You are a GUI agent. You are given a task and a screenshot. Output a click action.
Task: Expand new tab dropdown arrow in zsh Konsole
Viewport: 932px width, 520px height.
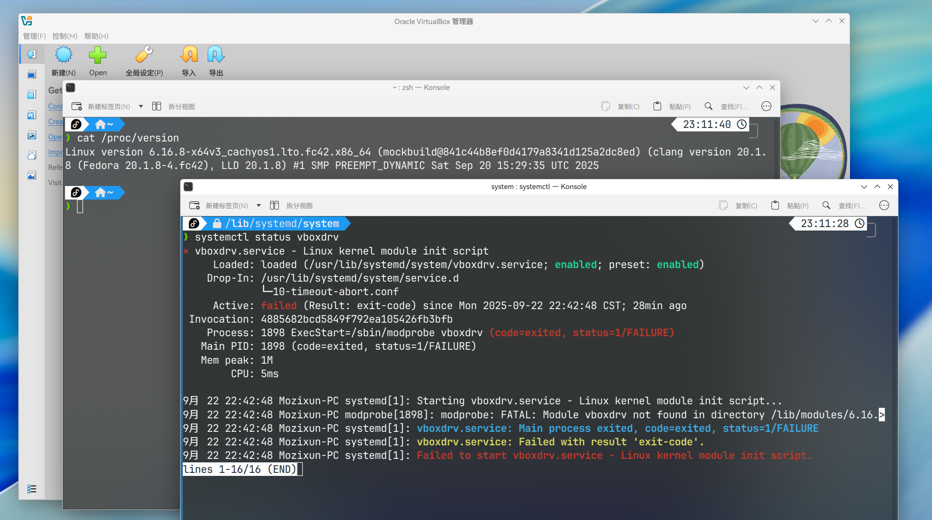pyautogui.click(x=141, y=107)
